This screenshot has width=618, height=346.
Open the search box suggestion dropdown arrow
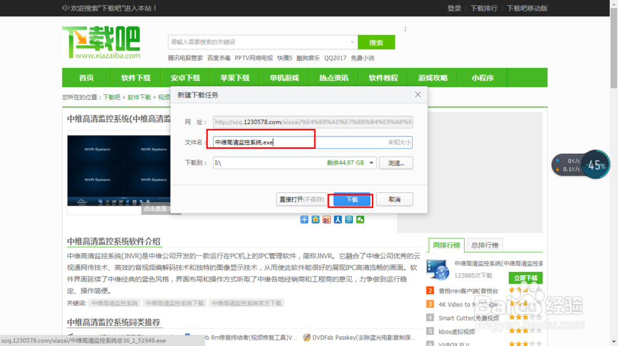(352, 42)
